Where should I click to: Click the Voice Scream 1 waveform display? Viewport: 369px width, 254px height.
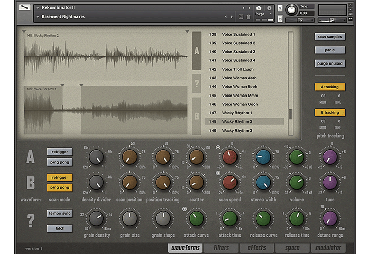(106, 110)
